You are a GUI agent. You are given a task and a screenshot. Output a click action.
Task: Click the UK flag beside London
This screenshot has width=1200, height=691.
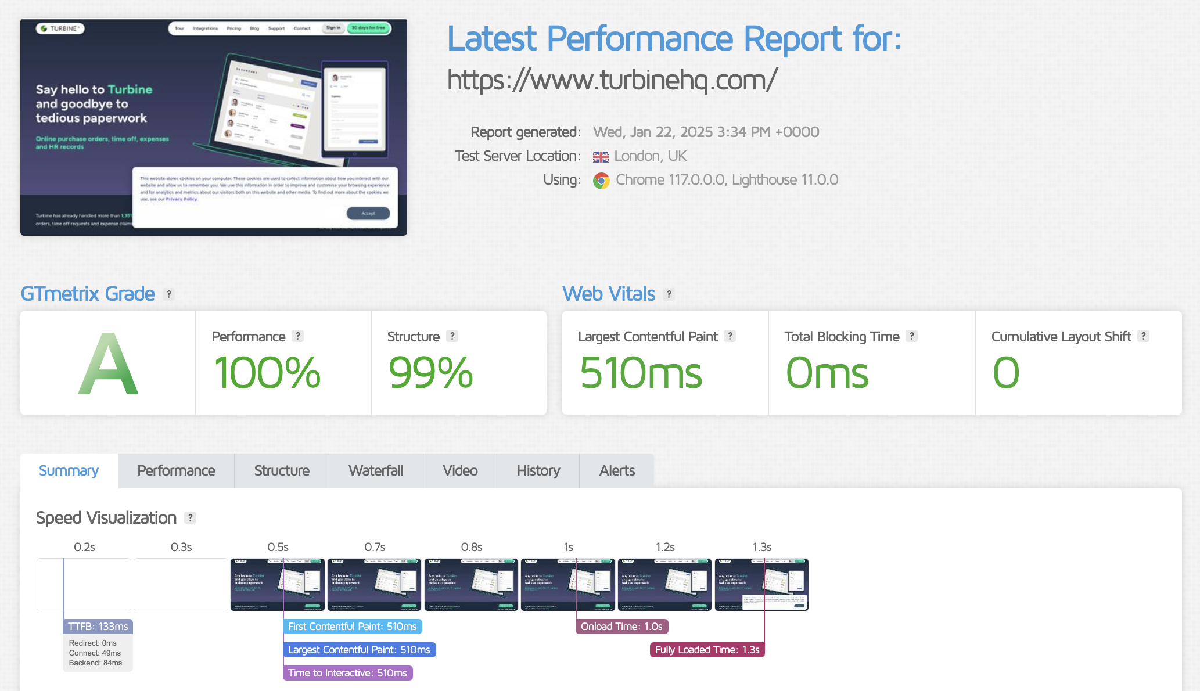(600, 156)
